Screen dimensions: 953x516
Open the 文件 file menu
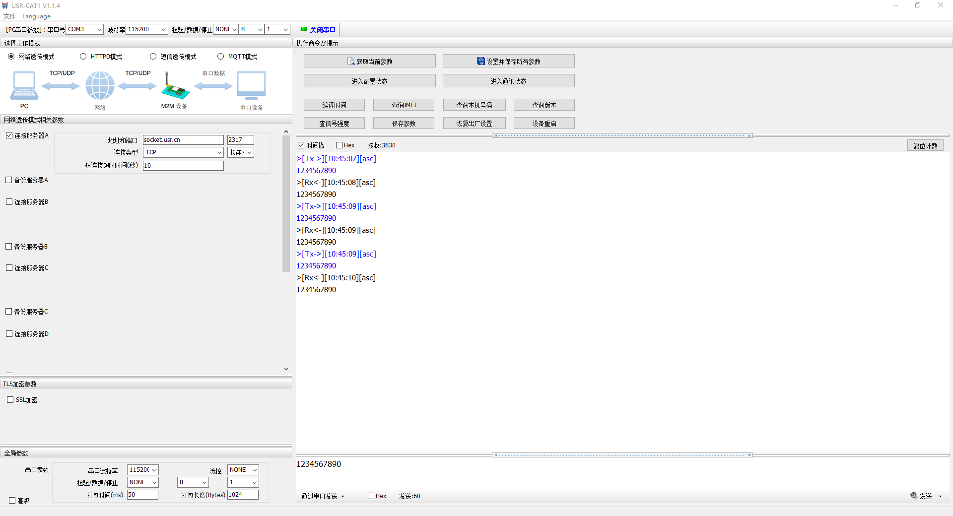(9, 16)
